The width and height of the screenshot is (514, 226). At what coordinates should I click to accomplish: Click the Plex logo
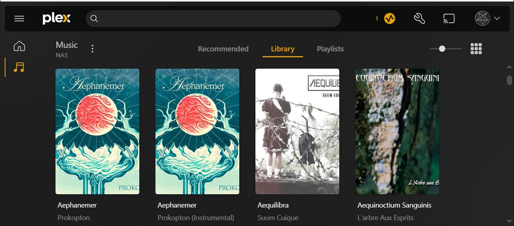tap(57, 18)
